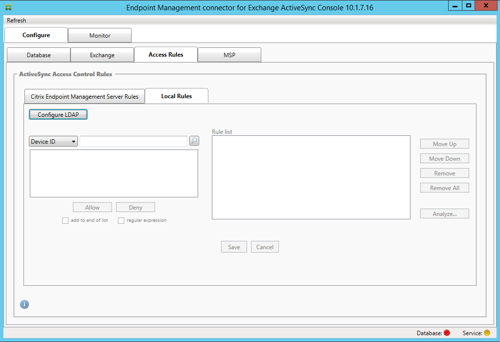Switch to the Monitor tab
Image resolution: width=500 pixels, height=342 pixels.
pos(100,36)
